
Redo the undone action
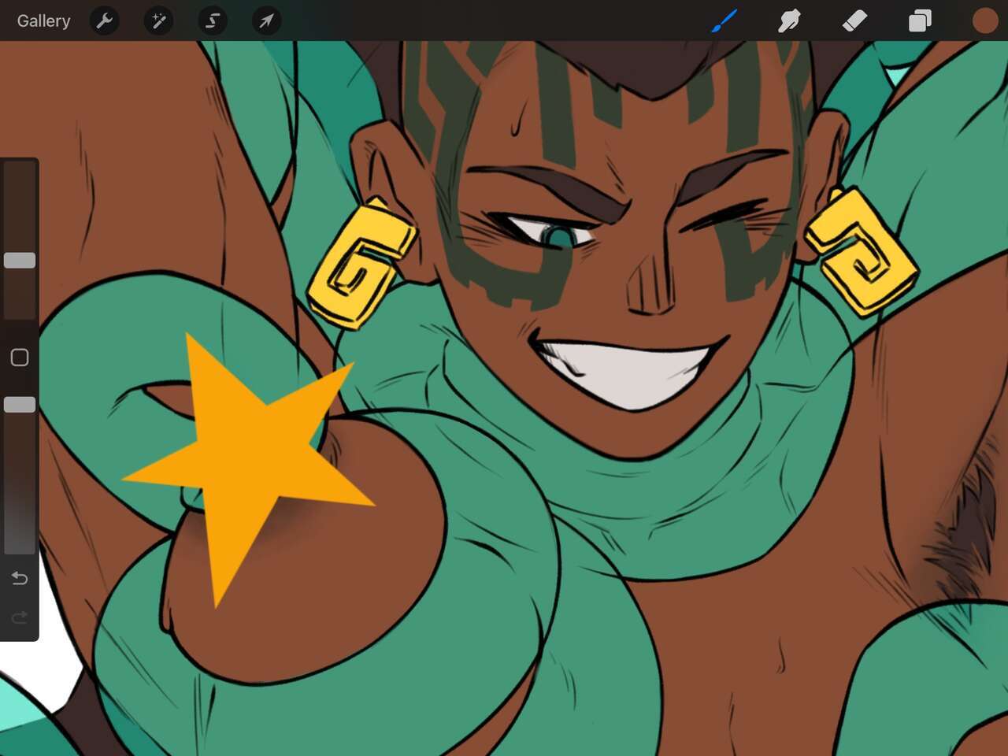[x=20, y=617]
